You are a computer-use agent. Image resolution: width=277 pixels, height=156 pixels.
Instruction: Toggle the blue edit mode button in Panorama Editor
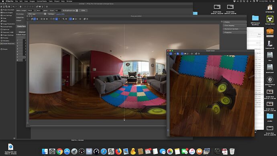pyautogui.click(x=35, y=19)
